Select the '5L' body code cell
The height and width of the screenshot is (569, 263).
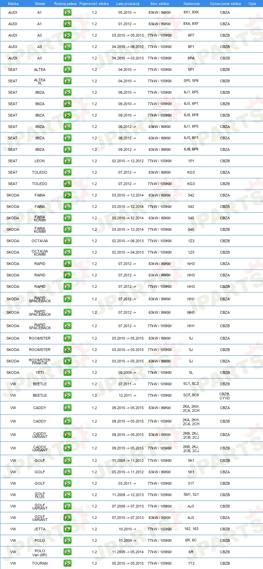coord(191,373)
